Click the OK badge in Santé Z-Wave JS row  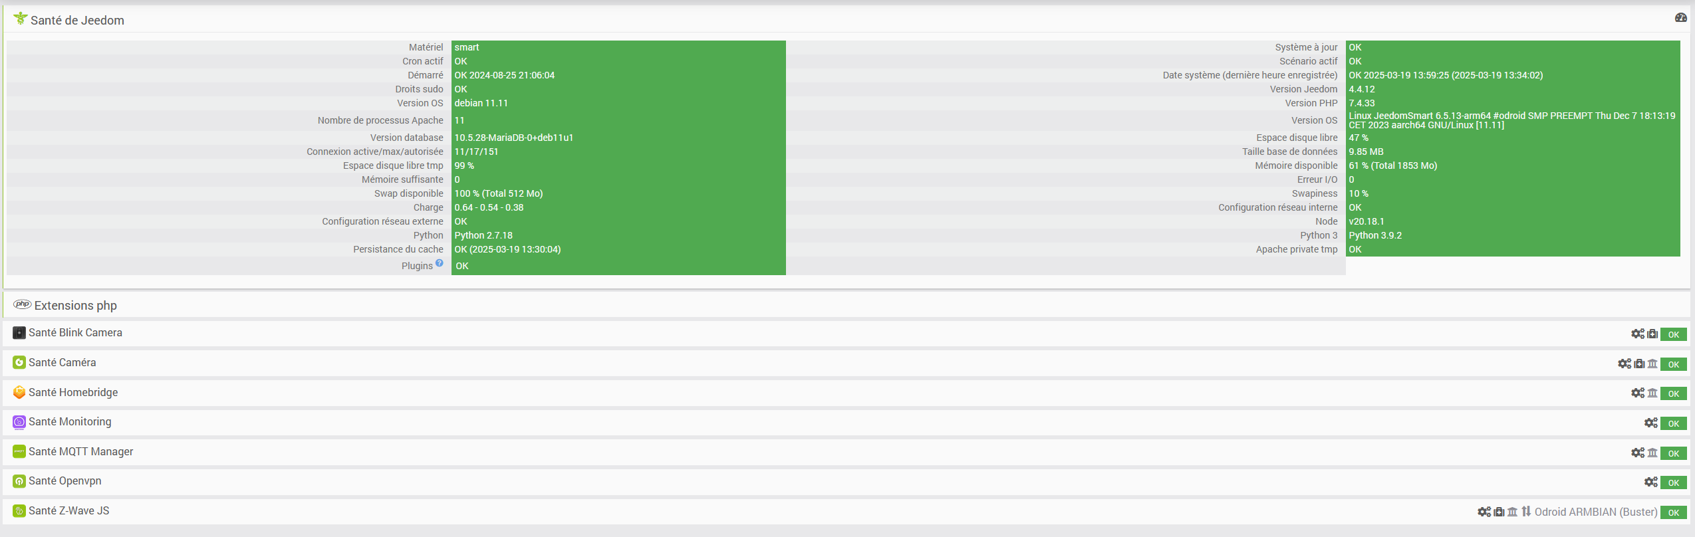pyautogui.click(x=1673, y=512)
